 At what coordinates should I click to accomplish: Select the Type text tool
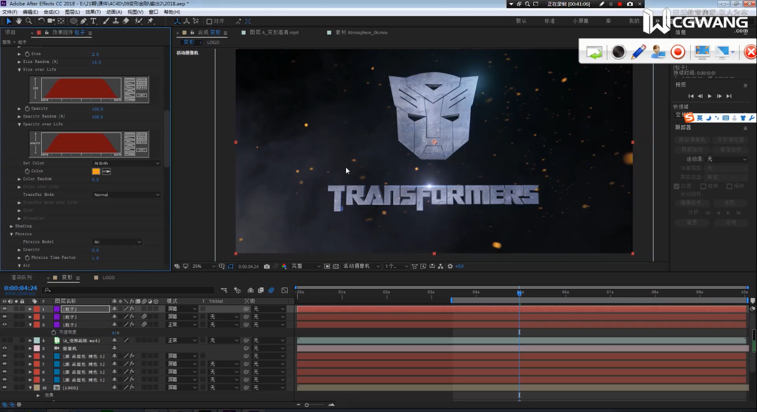coord(93,21)
